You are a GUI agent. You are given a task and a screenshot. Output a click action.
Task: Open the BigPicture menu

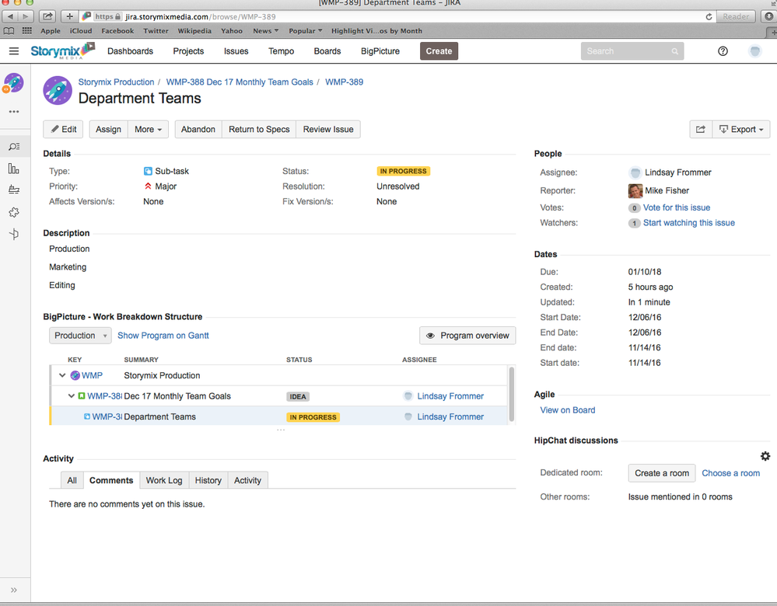pos(380,51)
